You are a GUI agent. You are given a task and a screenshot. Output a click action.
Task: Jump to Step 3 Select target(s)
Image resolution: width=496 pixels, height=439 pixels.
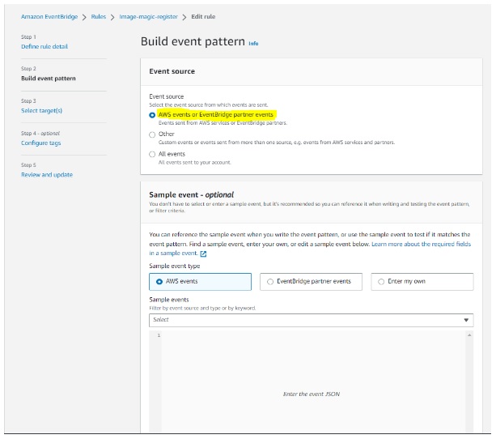pyautogui.click(x=41, y=110)
